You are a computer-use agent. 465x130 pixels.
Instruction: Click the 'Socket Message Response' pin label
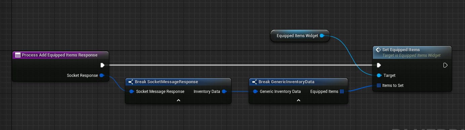160,91
